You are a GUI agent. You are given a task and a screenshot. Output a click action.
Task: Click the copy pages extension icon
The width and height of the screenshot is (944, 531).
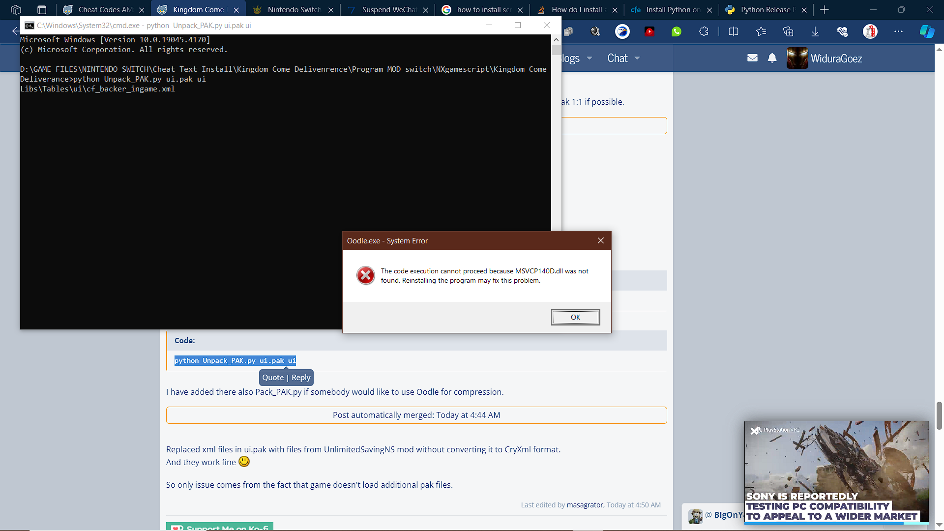coord(568,31)
